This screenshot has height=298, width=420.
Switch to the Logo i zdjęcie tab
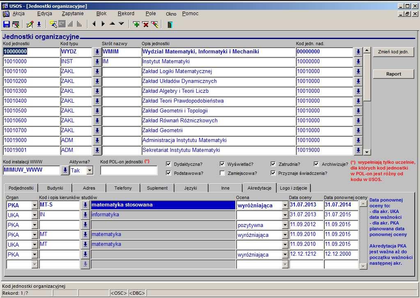(294, 188)
